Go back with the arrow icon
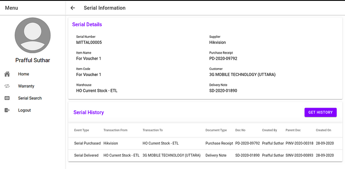This screenshot has width=345, height=169. click(72, 8)
